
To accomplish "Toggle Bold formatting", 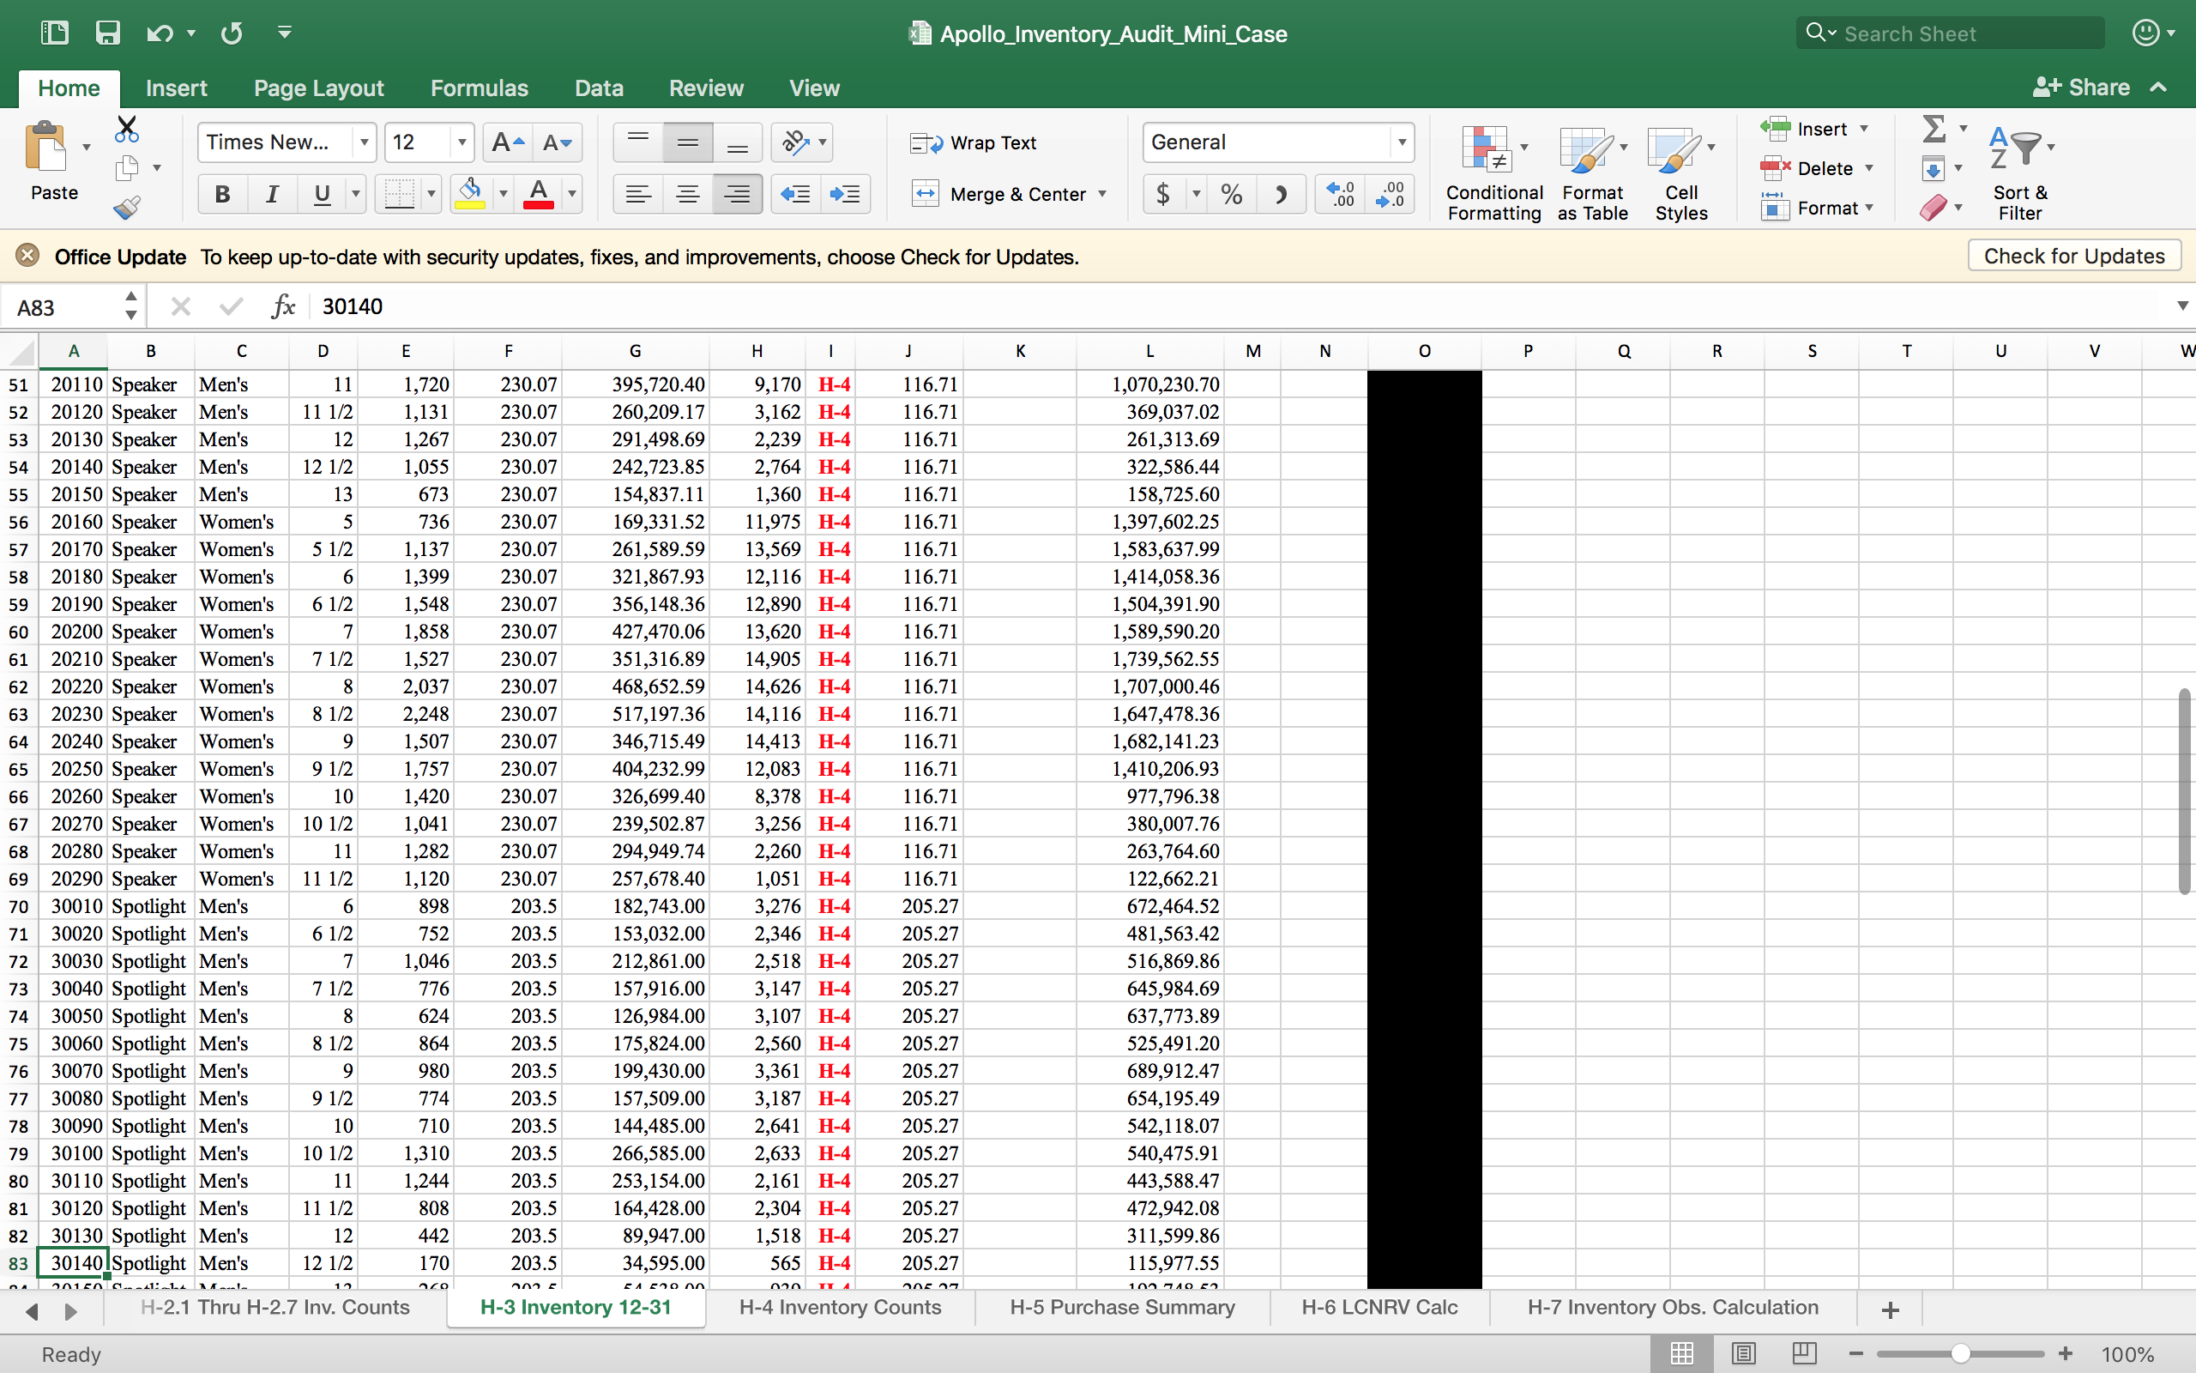I will tap(222, 194).
